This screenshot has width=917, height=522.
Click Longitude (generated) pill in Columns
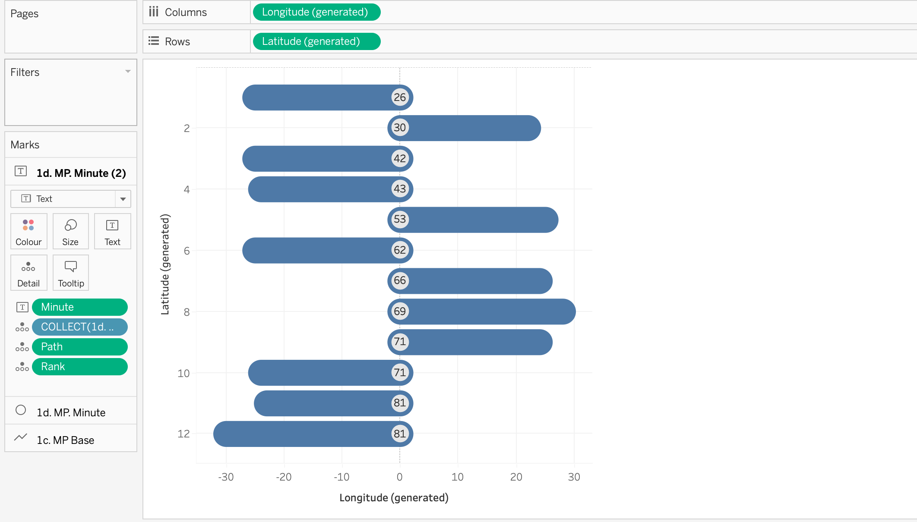[x=316, y=12]
